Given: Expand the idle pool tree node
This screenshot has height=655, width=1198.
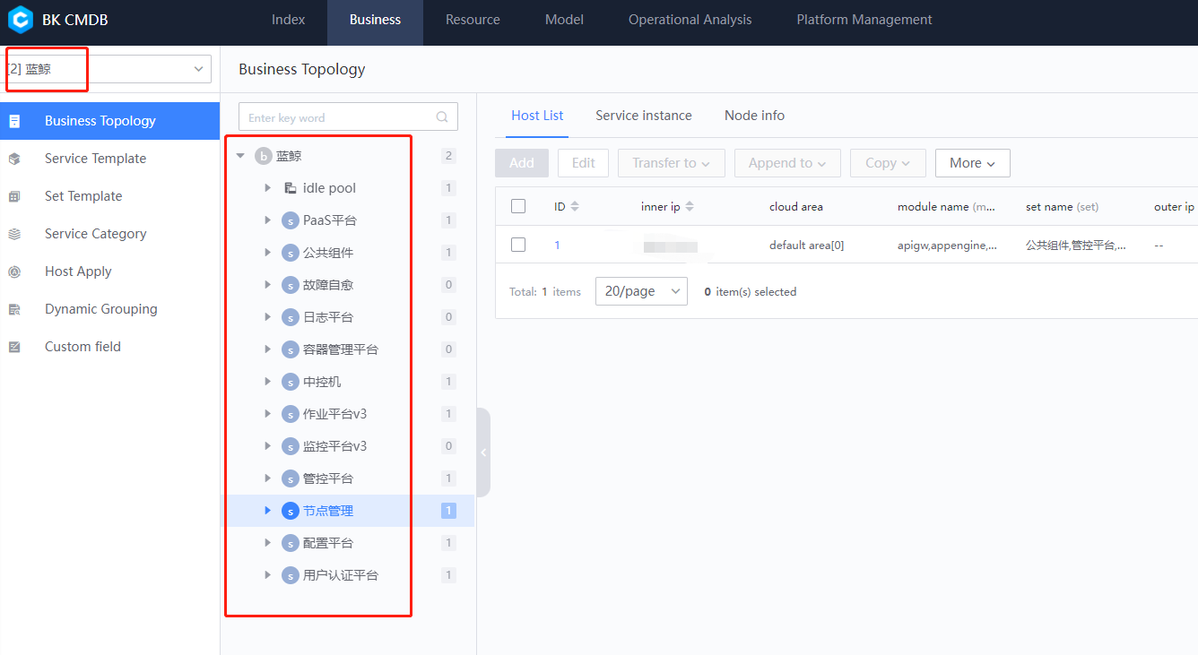Looking at the screenshot, I should (267, 188).
